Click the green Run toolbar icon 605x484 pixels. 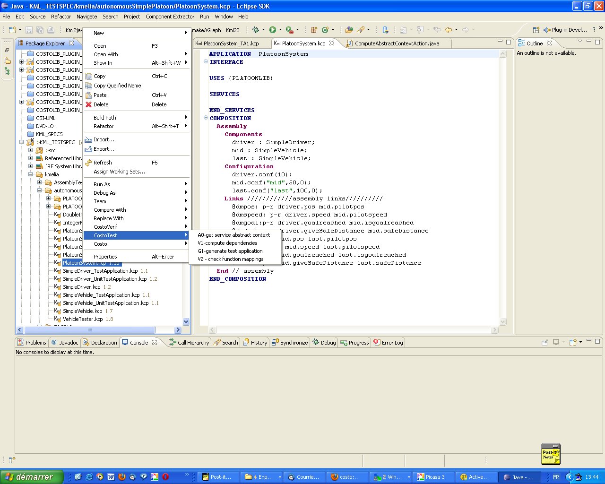273,30
